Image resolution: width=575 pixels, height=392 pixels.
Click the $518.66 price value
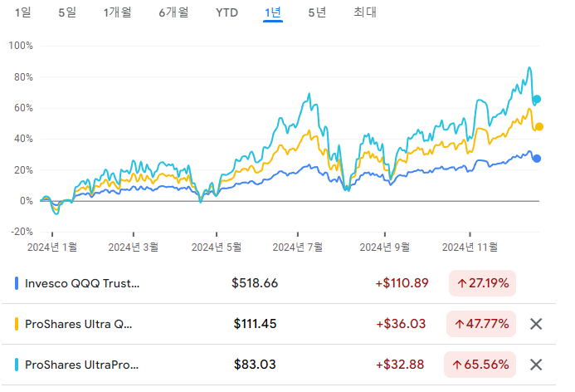pos(255,283)
